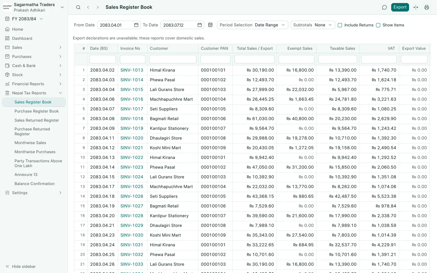Click the Dashboard grid icon
437x273 pixels.
pyautogui.click(x=7, y=38)
